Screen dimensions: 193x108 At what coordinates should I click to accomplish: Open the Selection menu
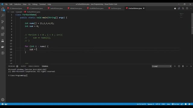17,4
